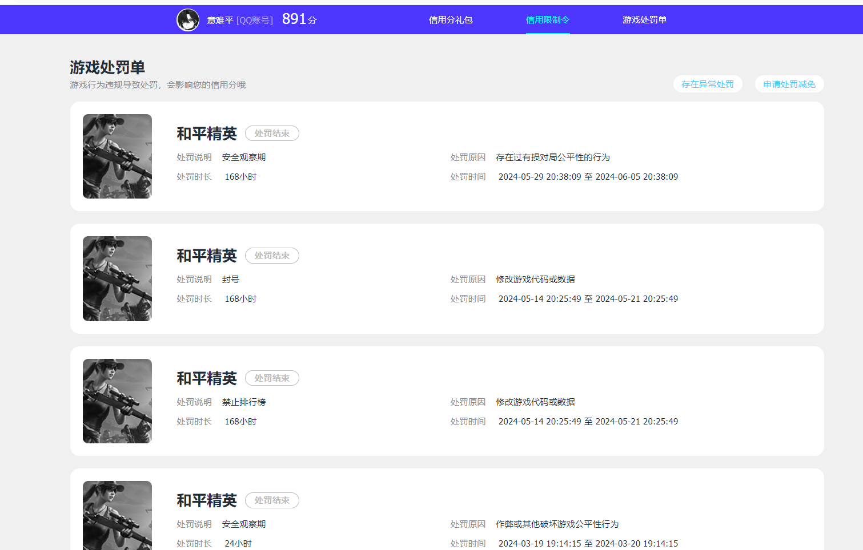Viewport: 863px width, 550px height.
Task: Click the 游戏处罚单 page heading
Action: [106, 67]
